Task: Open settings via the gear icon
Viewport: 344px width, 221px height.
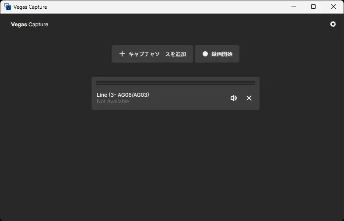Action: pos(333,24)
